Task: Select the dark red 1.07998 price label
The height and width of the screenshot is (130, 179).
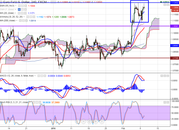Action: pyautogui.click(x=175, y=58)
